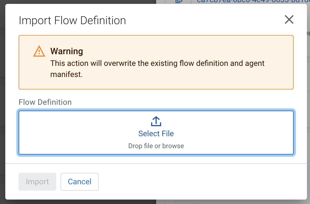Cancel the flow definition import
Screen dimensions: 310x204
point(79,182)
